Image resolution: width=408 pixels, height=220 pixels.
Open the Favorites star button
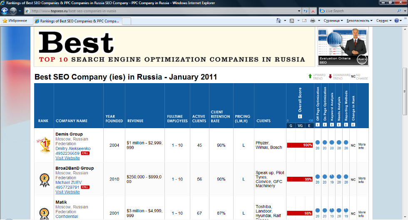pyautogui.click(x=15, y=20)
